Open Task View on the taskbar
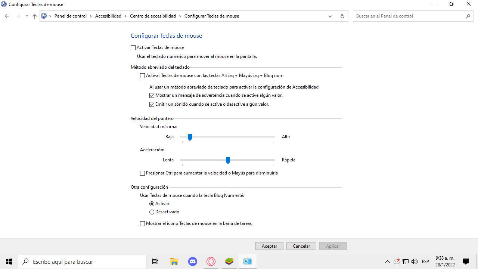This screenshot has width=478, height=269. 155,262
